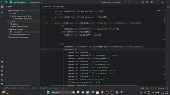Open File Explorer from taskbar
170x95 pixels.
88,92
